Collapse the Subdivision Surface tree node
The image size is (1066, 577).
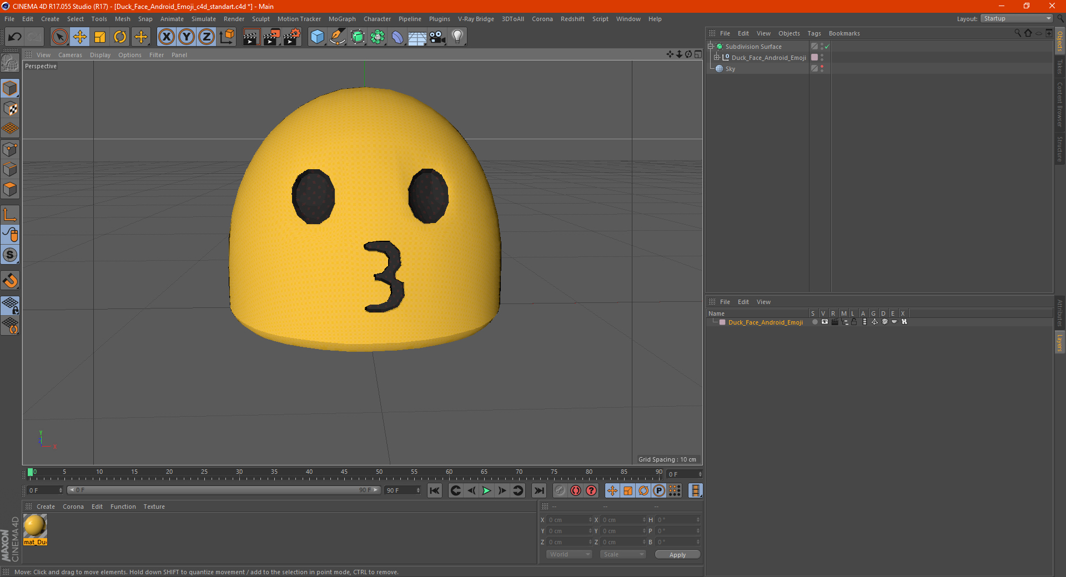710,47
